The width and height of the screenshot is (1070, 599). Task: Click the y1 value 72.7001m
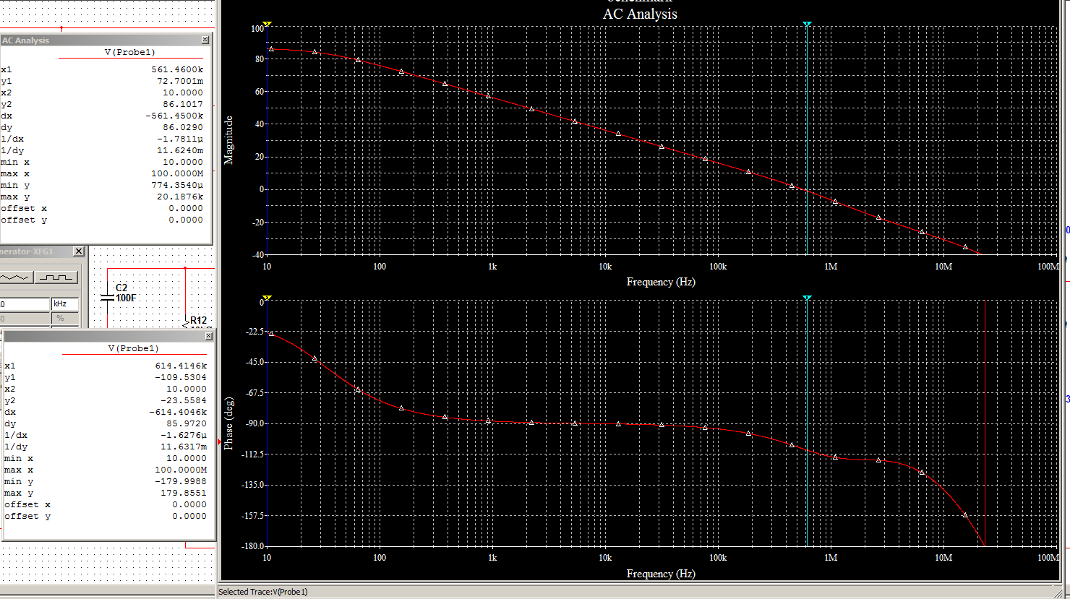[180, 81]
